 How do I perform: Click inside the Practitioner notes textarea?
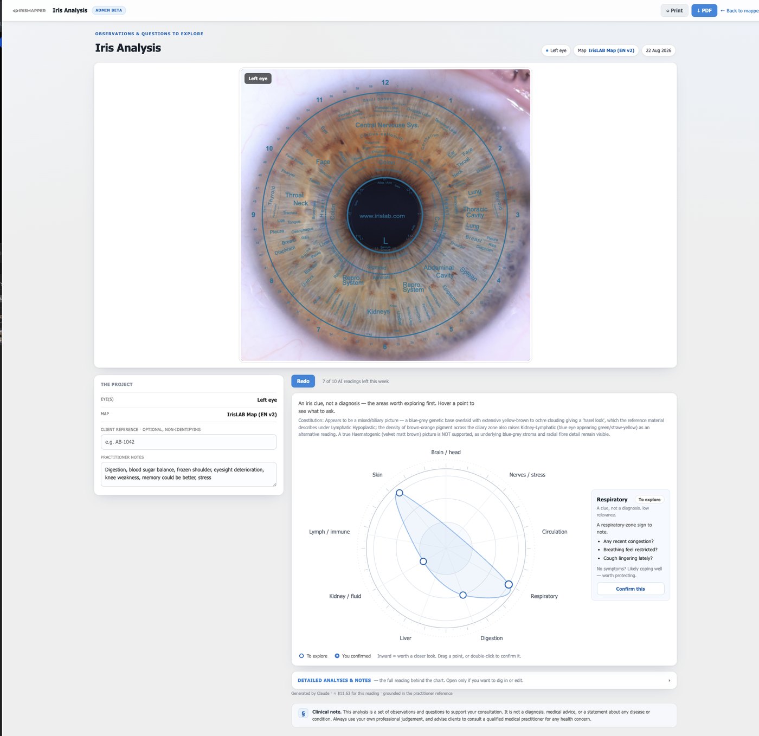[189, 474]
